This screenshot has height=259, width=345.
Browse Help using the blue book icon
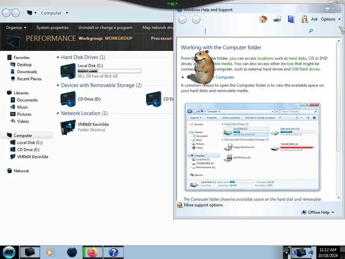click(x=291, y=19)
